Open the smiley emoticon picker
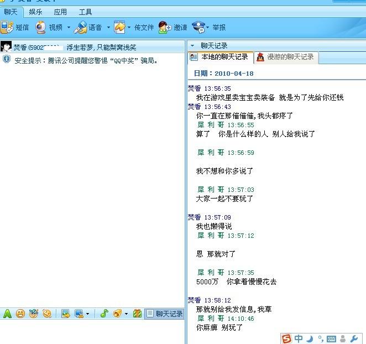 coord(20,314)
